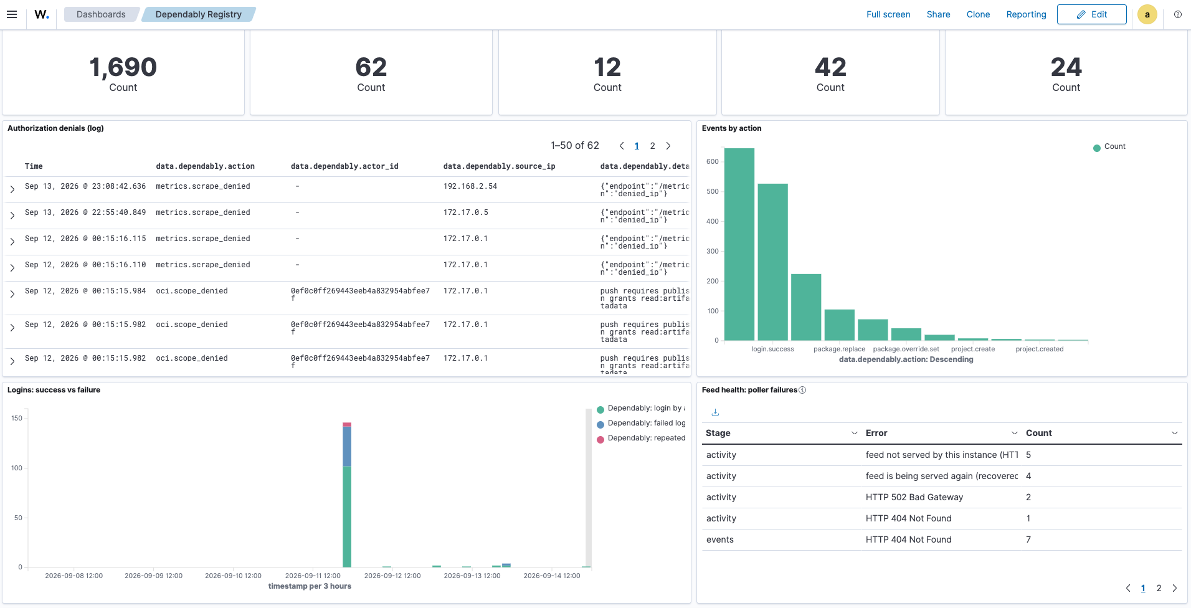Click 'HTTP 502 Bad Gateway' error cell

point(914,497)
